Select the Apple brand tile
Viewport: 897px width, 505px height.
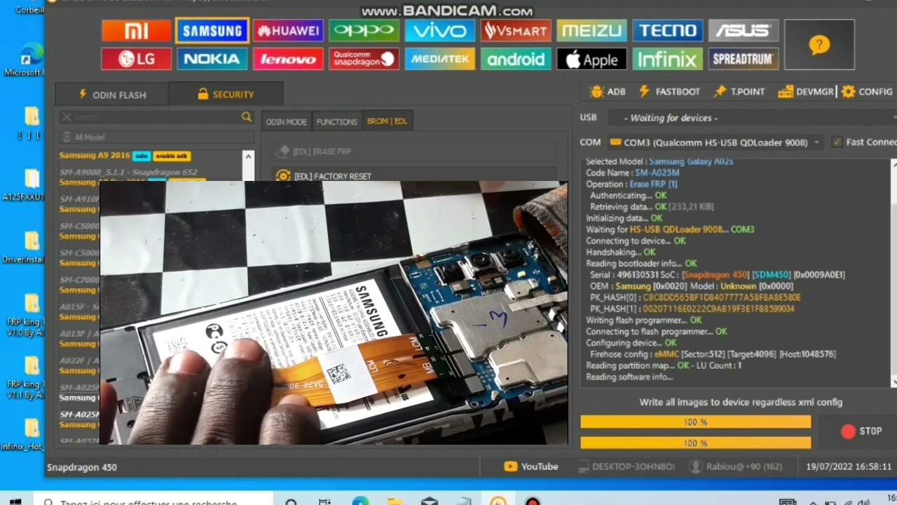(591, 59)
